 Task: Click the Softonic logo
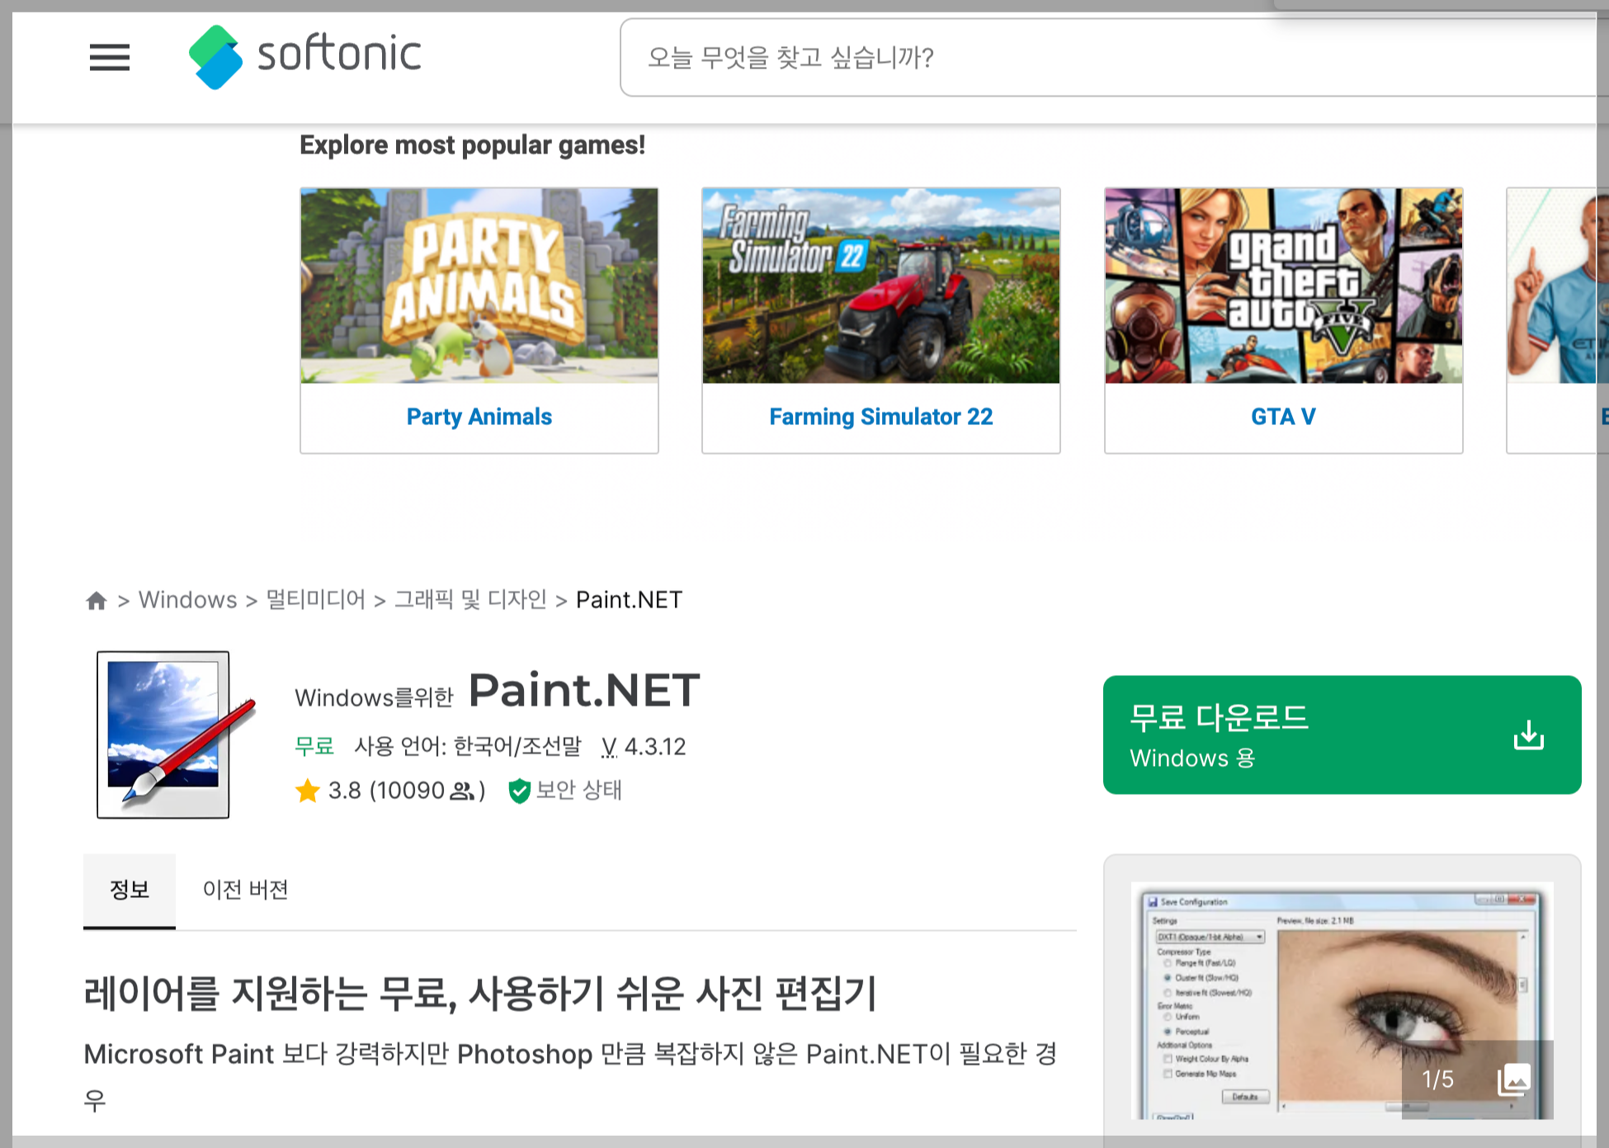[305, 57]
